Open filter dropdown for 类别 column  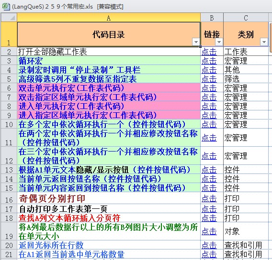pos(264,42)
